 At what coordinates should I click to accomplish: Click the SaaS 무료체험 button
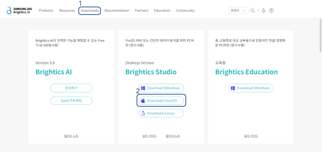tap(71, 101)
